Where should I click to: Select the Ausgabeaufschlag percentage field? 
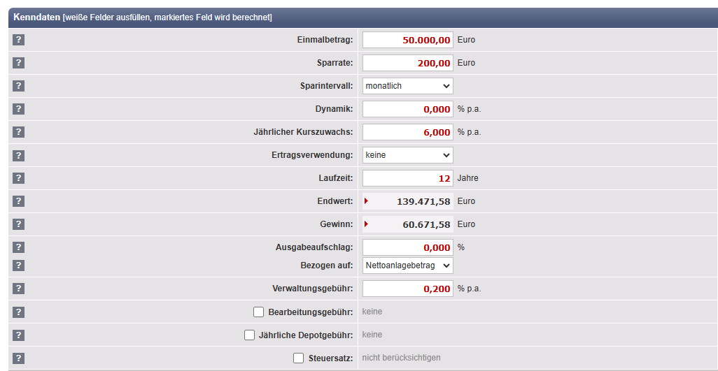pos(407,247)
